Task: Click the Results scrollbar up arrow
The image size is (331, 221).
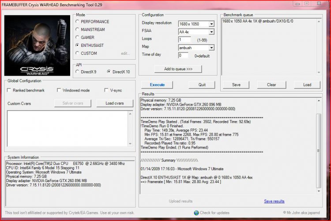Action: click(319, 101)
